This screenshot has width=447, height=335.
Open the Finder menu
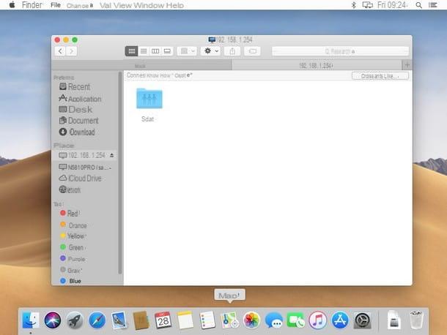32,5
